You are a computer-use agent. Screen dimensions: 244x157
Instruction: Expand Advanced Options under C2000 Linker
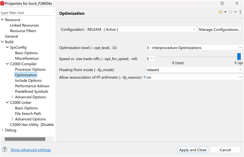point(12,119)
